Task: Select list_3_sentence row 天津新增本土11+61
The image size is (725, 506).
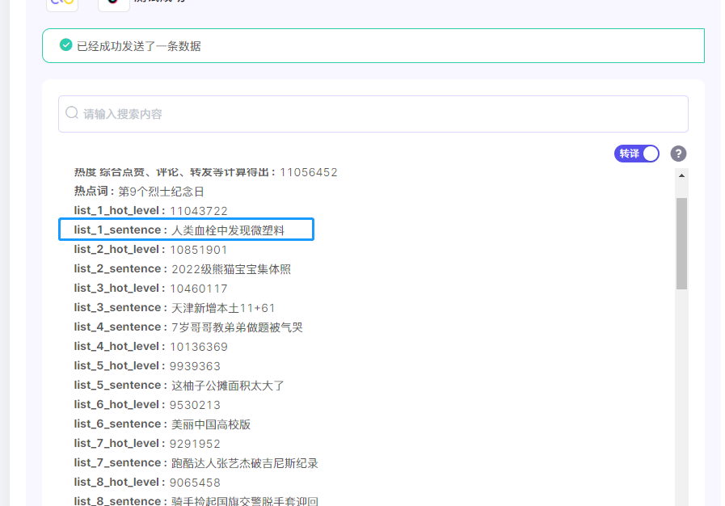Action: coord(175,308)
